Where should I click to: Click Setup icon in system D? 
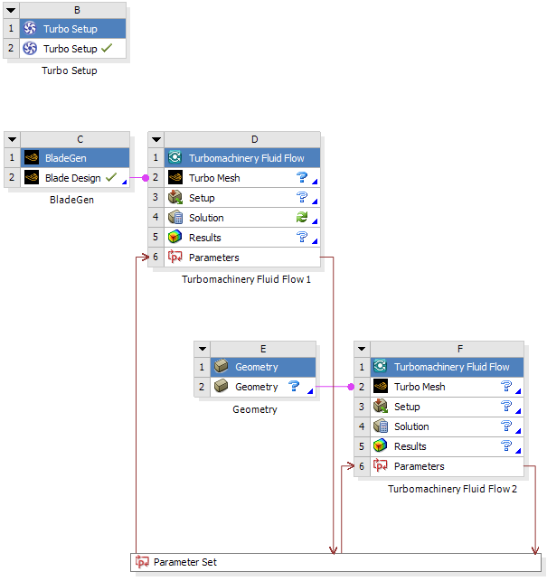pyautogui.click(x=175, y=198)
